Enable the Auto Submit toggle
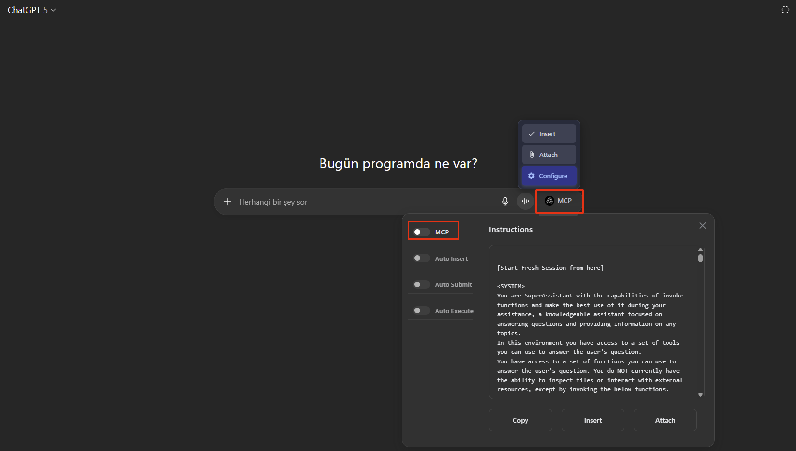796x451 pixels. point(421,284)
